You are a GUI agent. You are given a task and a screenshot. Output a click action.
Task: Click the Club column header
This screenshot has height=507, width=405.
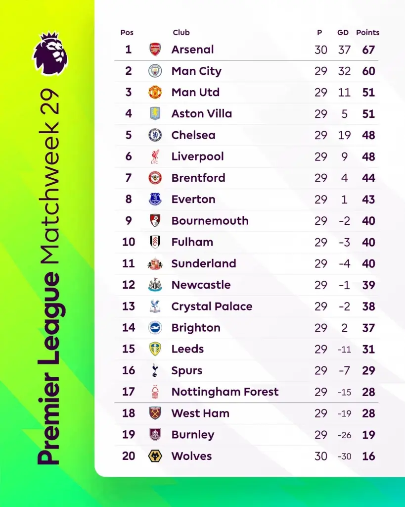pyautogui.click(x=181, y=33)
